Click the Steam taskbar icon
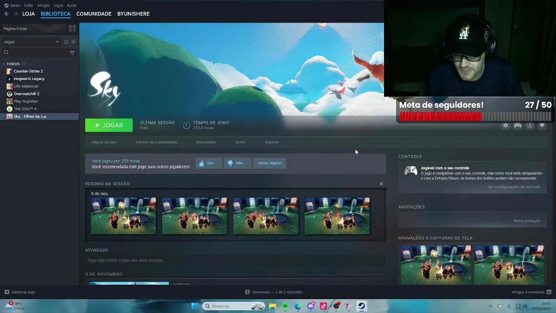556x313 pixels. click(x=361, y=306)
